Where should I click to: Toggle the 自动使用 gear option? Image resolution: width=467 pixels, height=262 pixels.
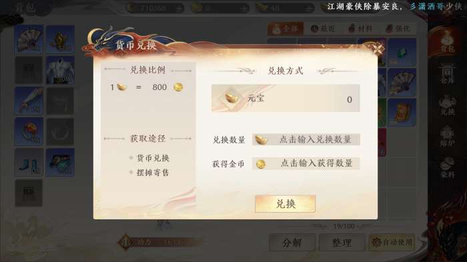pos(392,243)
